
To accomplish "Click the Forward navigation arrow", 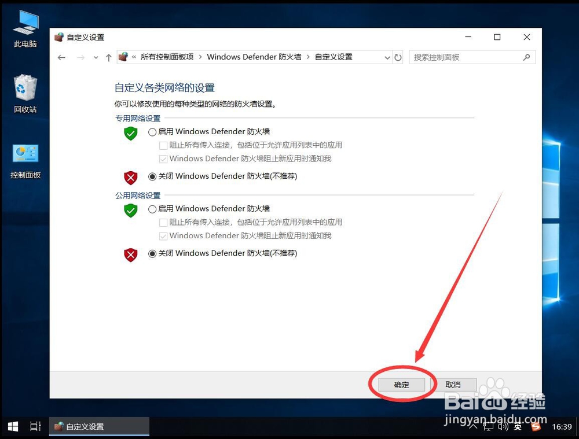I will [81, 57].
